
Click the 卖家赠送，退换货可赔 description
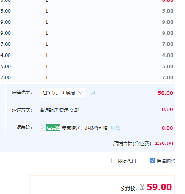[85, 128]
